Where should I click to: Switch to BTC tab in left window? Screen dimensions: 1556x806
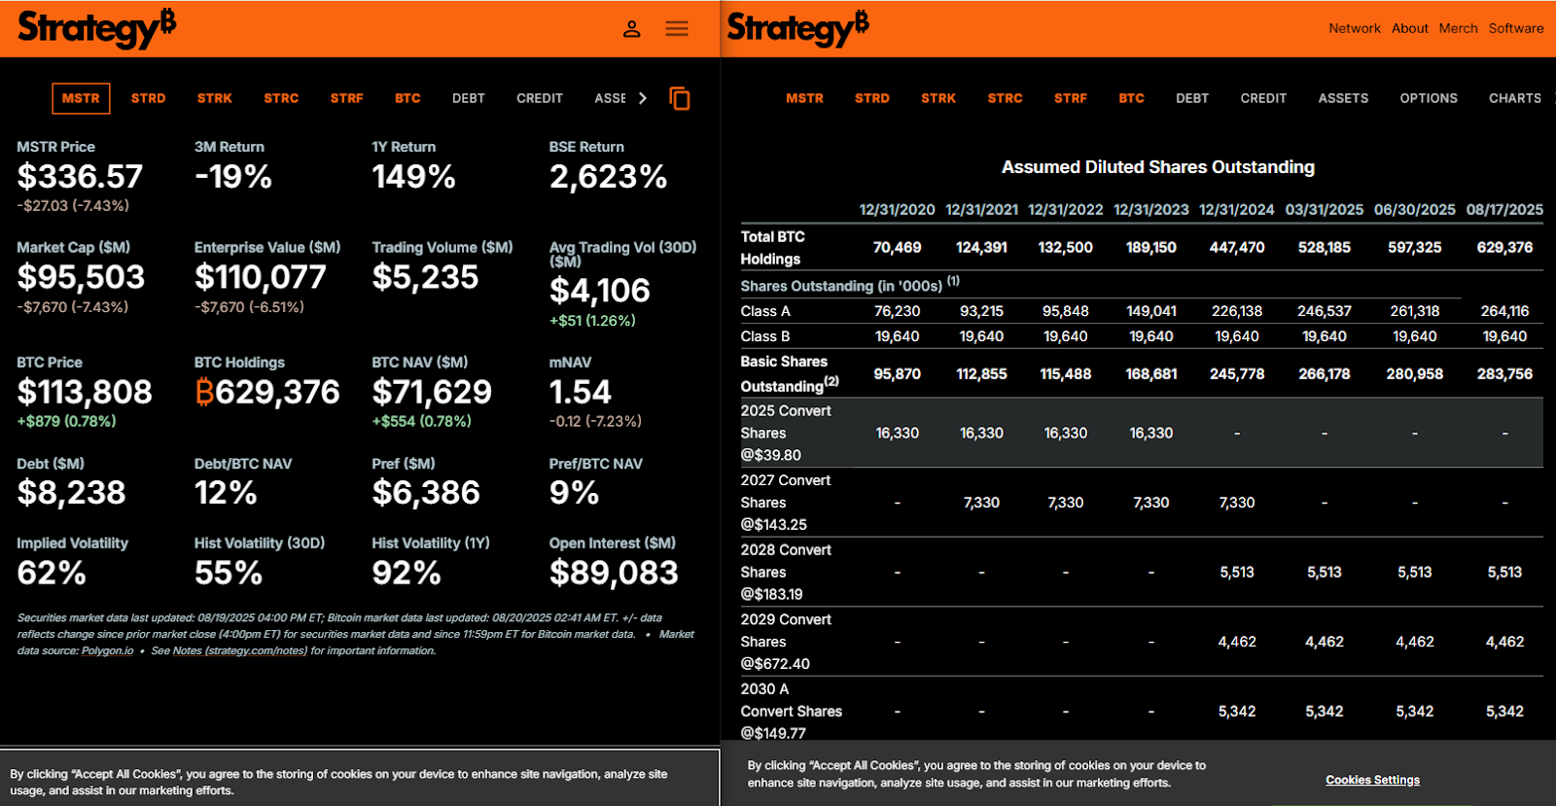407,98
